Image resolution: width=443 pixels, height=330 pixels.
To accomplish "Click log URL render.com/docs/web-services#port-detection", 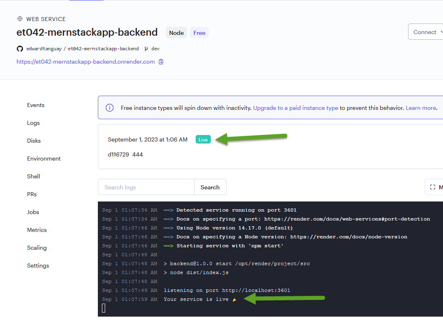I will 347,219.
